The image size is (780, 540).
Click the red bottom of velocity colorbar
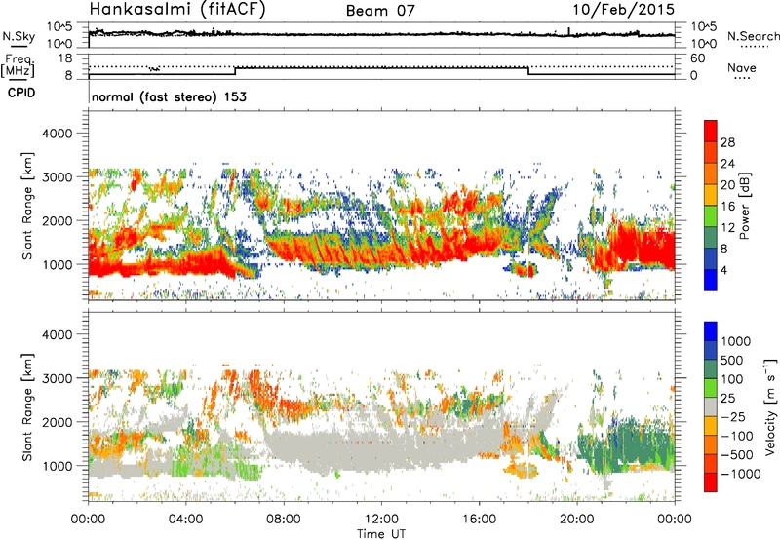pos(711,482)
